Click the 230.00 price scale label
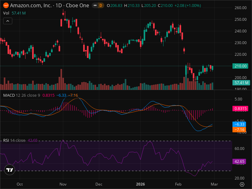The image size is (252, 189). pyautogui.click(x=240, y=43)
